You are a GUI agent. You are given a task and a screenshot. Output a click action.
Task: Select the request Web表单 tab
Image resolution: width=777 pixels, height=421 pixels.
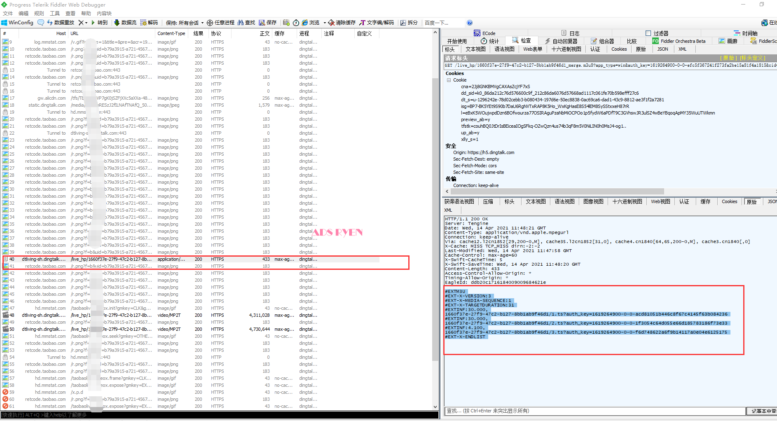533,49
